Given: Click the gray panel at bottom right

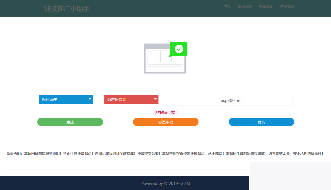Looking at the screenshot, I should [x=290, y=176].
